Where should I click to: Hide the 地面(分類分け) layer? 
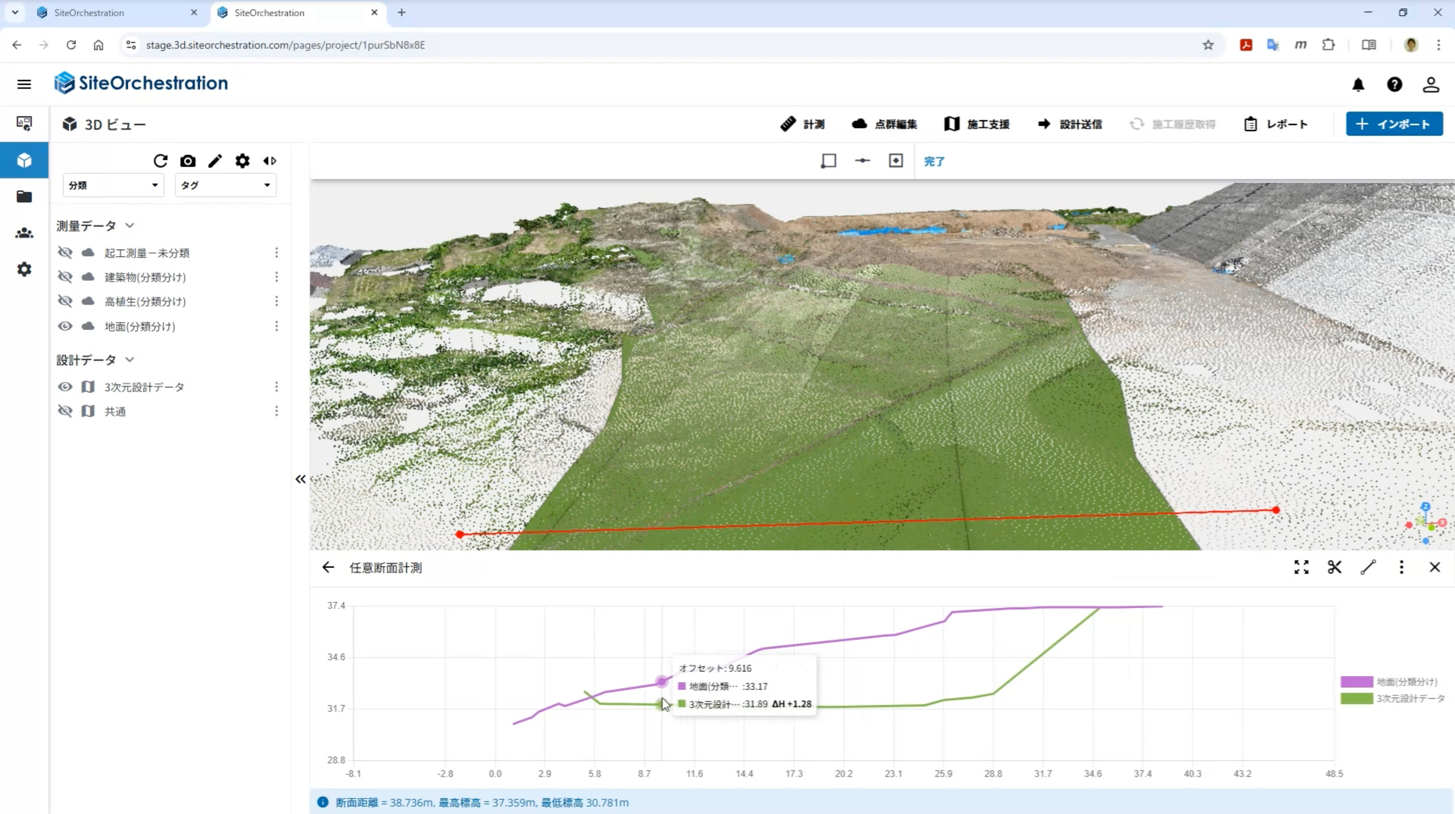[65, 326]
